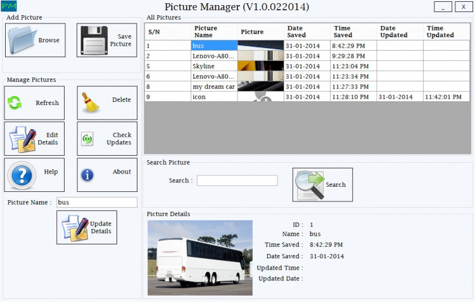The height and width of the screenshot is (302, 475).
Task: Click the Date Saved value in Picture Details
Action: 327,256
